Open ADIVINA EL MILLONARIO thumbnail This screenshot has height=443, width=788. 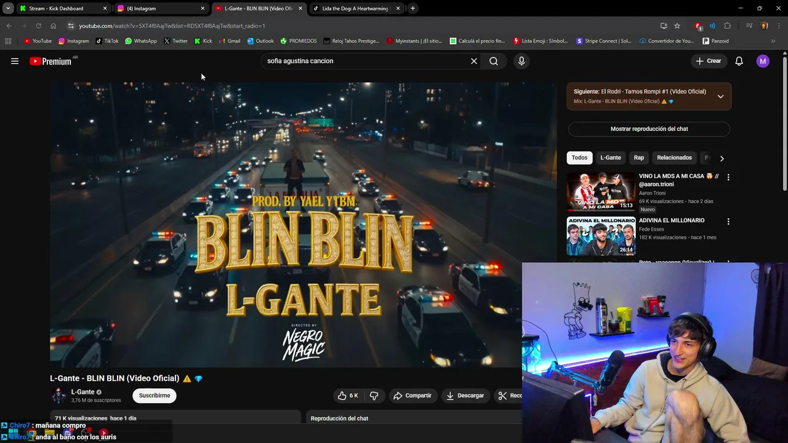601,236
